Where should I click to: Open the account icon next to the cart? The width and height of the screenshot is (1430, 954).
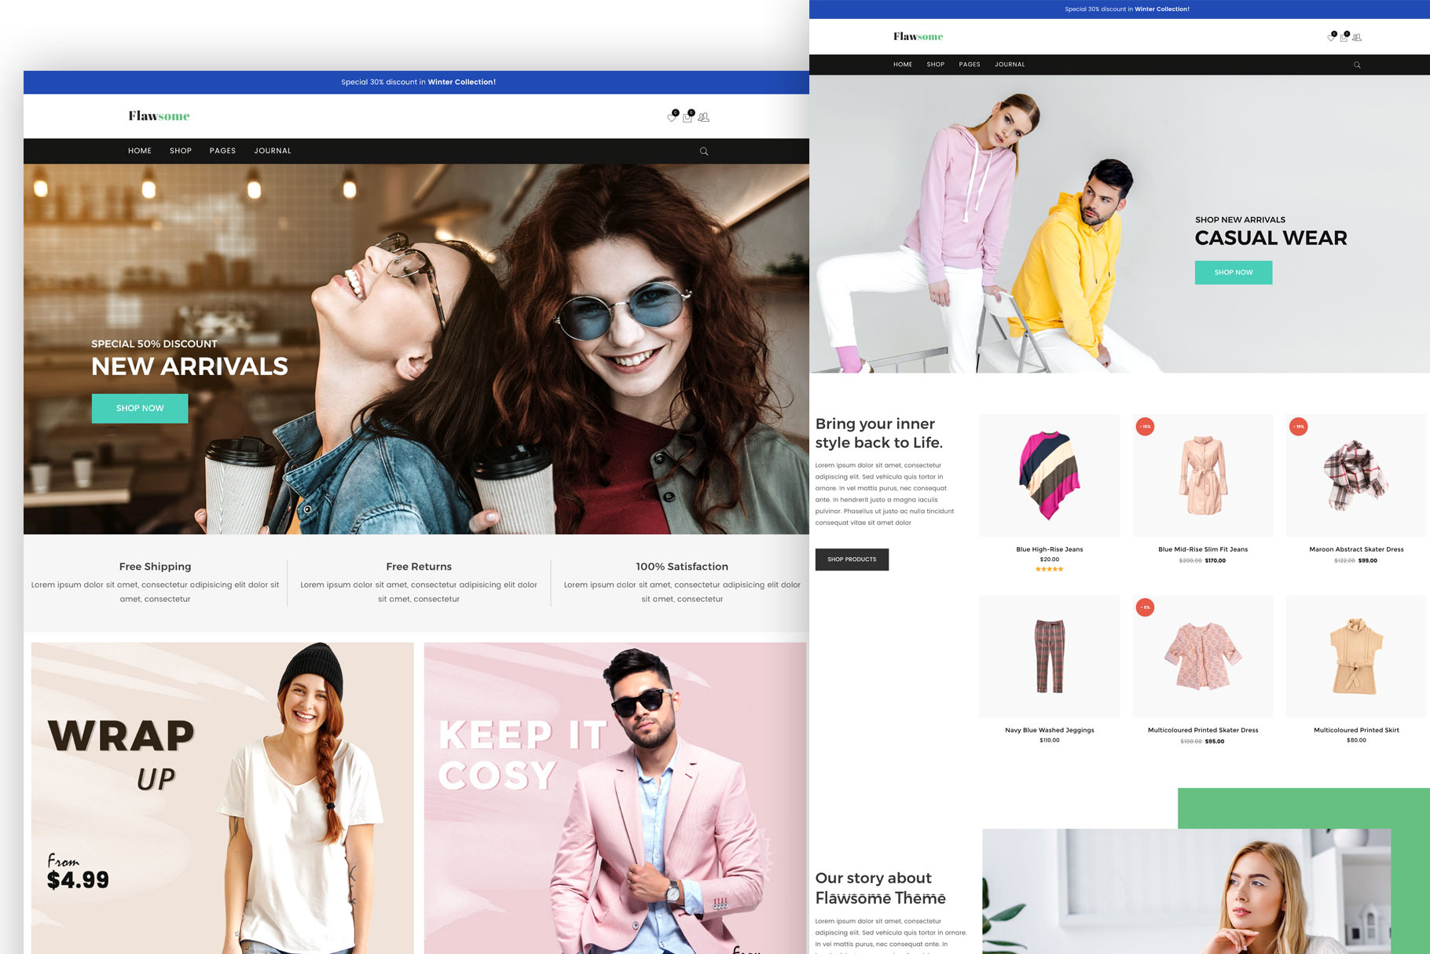click(704, 116)
